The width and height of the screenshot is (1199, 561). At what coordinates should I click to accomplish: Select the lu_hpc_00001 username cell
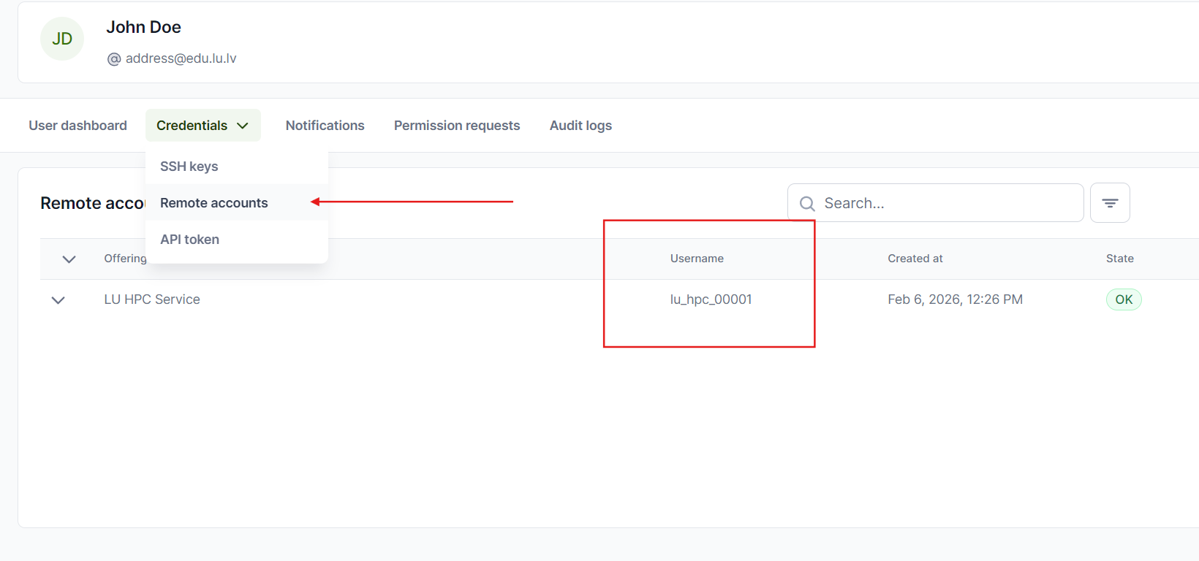(x=711, y=299)
